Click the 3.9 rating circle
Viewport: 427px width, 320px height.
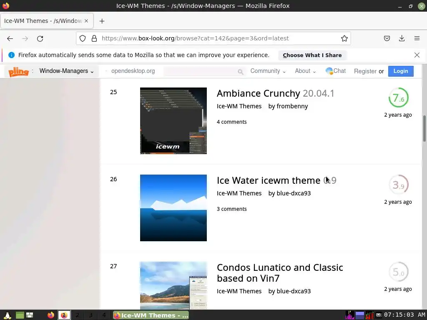[398, 185]
